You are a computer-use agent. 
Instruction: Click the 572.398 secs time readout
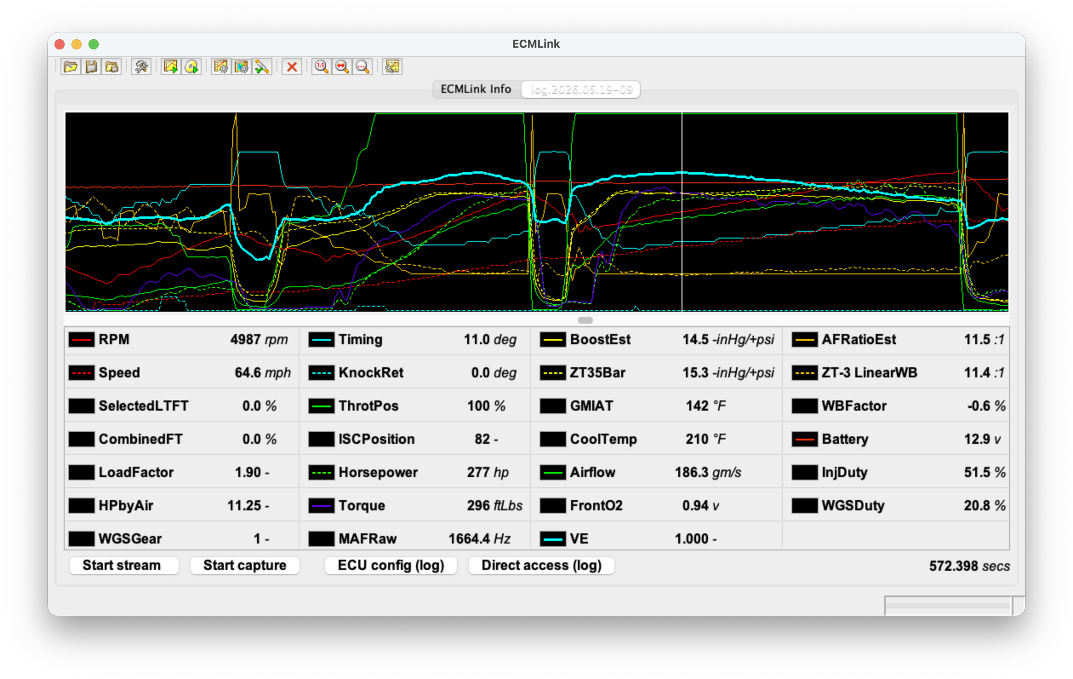[969, 566]
